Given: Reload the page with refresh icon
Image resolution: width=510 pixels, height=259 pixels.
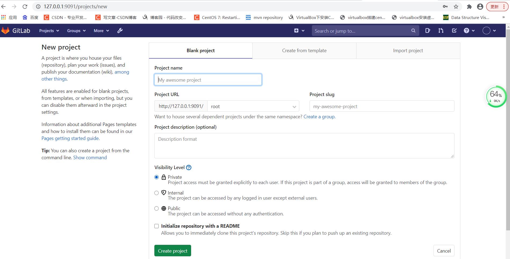Looking at the screenshot, I should 25,6.
